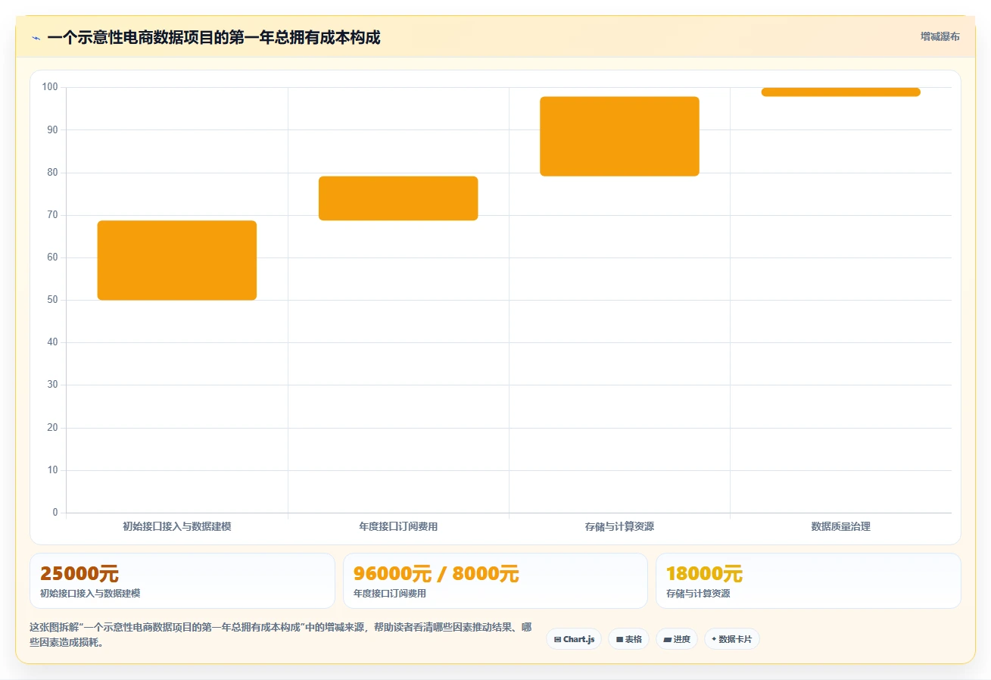
Task: Click the card caption 年度接口订阅费用 below 96000元
Action: click(x=390, y=594)
